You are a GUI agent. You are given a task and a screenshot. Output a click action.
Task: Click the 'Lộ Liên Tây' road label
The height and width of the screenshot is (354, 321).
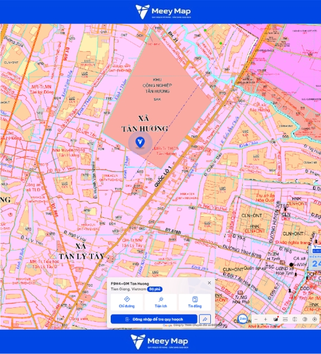pyautogui.click(x=87, y=132)
